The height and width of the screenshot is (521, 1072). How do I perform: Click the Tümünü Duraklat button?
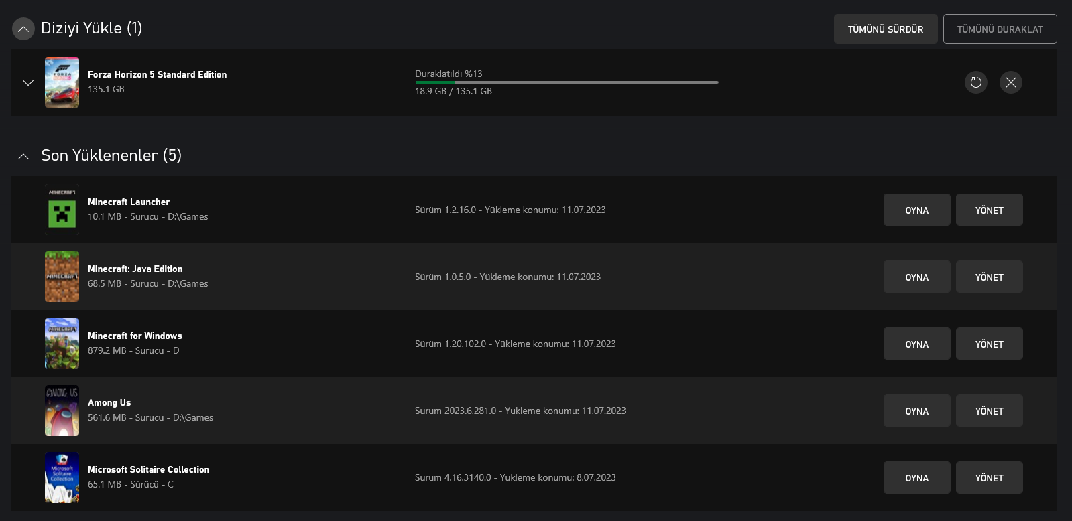point(1000,29)
